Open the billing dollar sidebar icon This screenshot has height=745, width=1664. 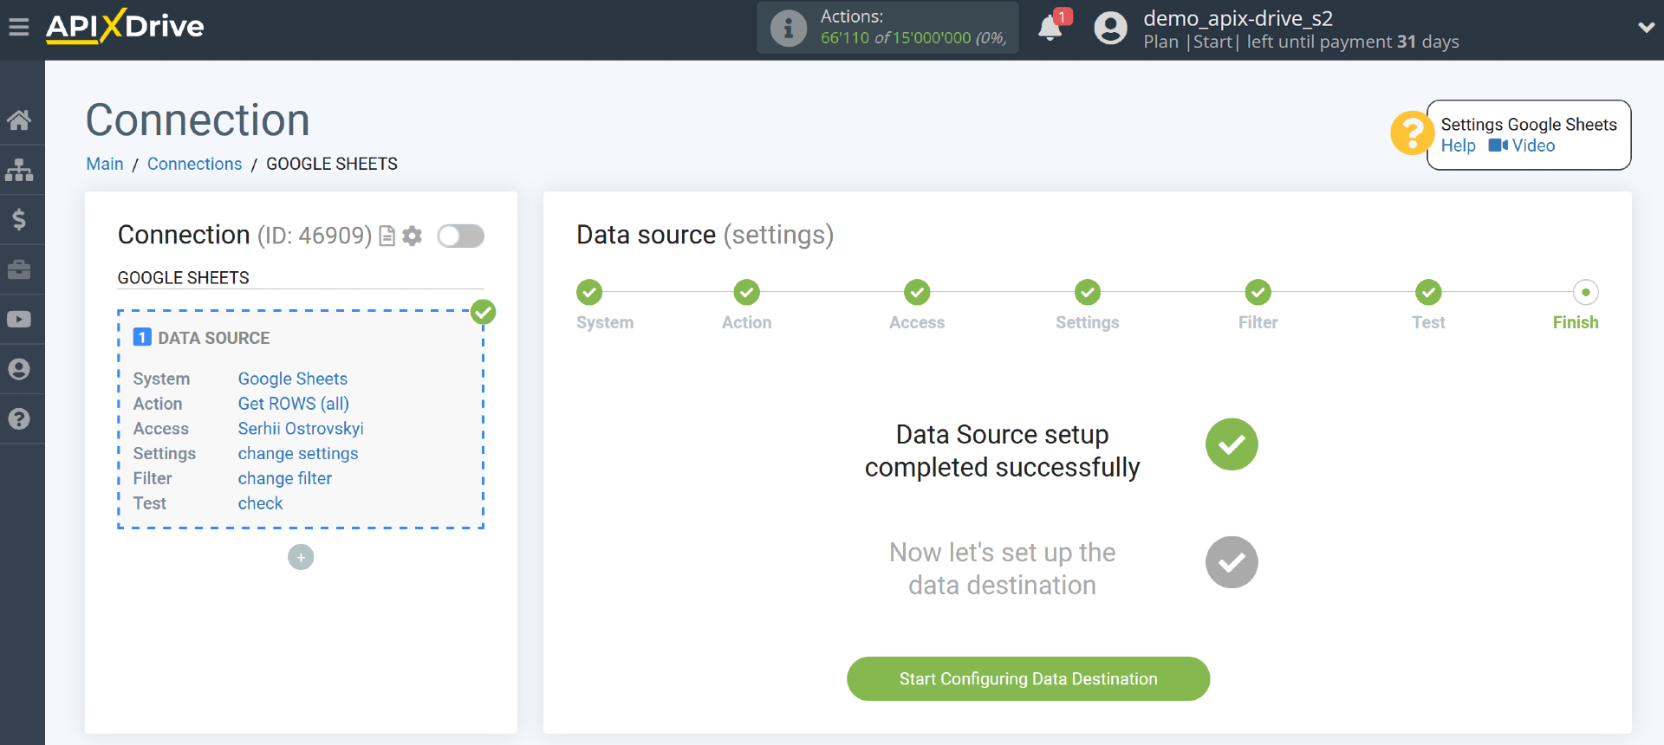(x=19, y=219)
